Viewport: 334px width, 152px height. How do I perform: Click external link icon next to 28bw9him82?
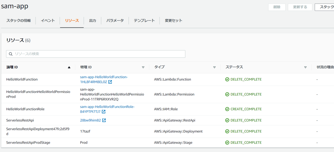(x=104, y=121)
